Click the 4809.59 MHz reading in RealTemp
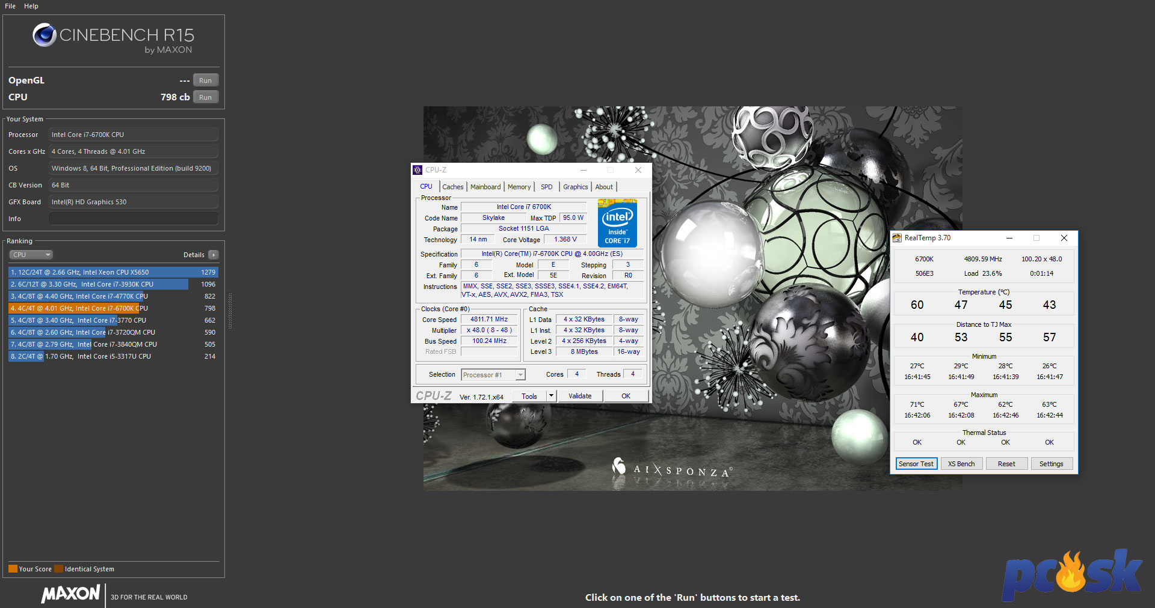The image size is (1155, 608). tap(983, 260)
